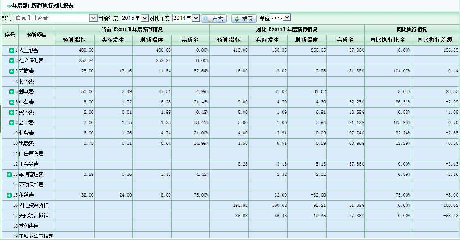The width and height of the screenshot is (460, 240).
Task: Click the 重置 reset button
Action: [244, 19]
